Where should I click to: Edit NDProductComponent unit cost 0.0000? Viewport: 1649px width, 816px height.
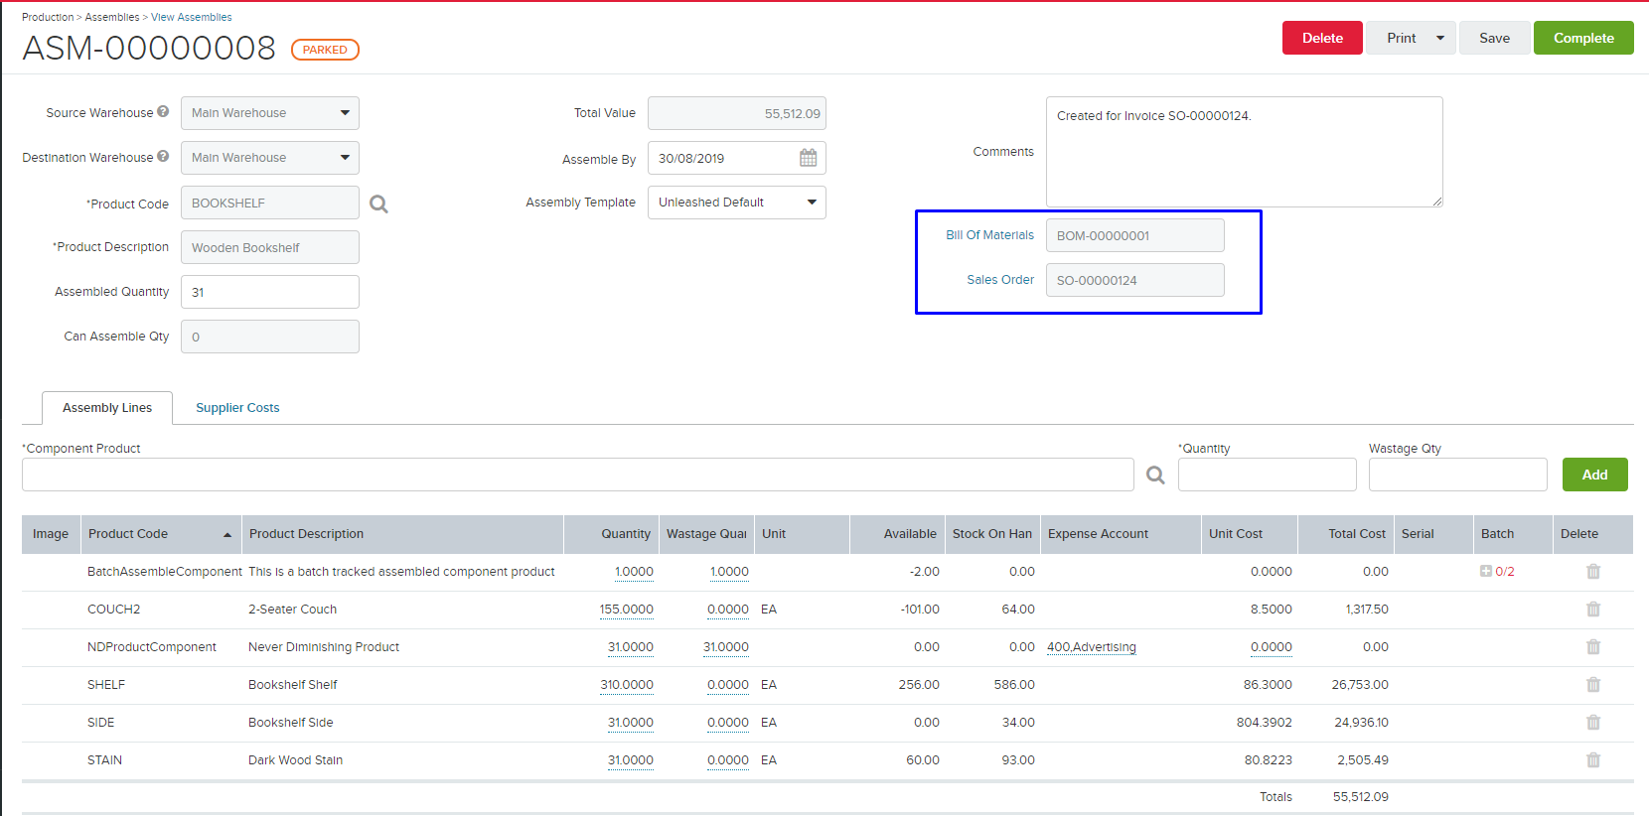point(1272,647)
